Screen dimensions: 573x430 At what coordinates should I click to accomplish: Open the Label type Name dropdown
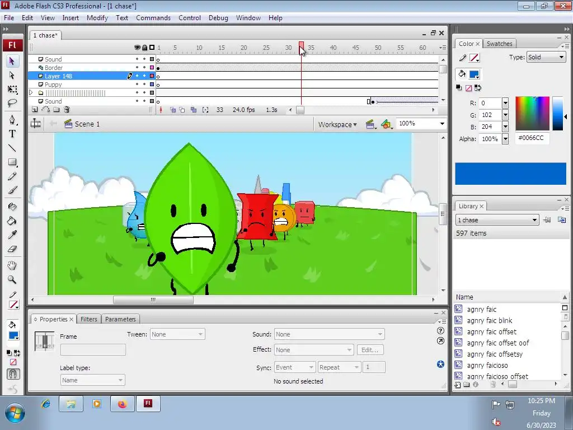92,380
